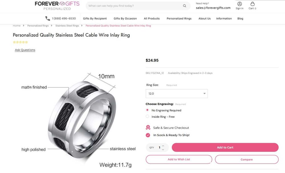This screenshot has width=285, height=173.
Task: Increase quantity with the up arrow
Action: 163,146
